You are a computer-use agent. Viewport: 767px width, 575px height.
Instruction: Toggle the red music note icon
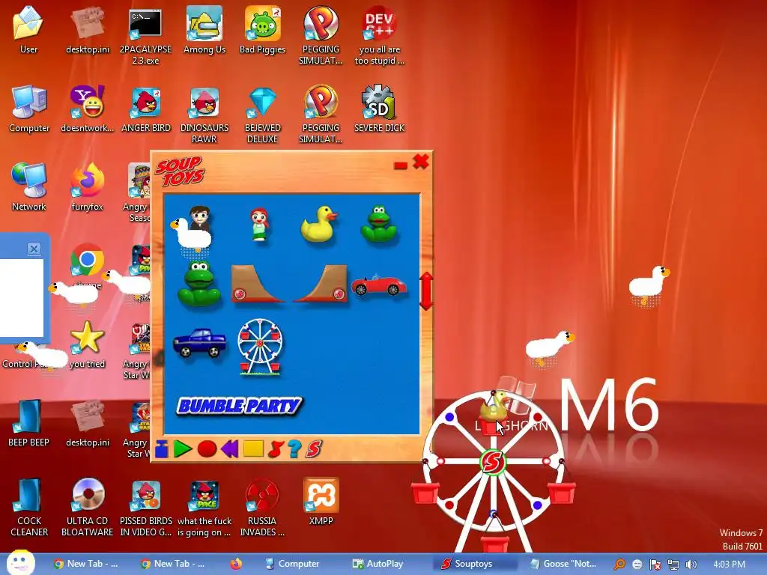click(x=276, y=449)
